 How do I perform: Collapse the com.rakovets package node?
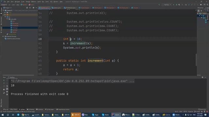(7, 19)
